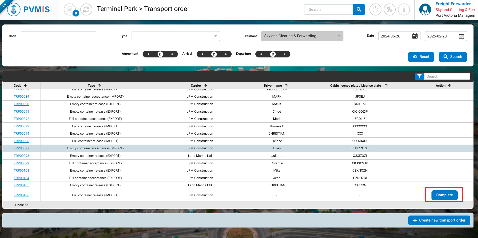This screenshot has width=478, height=238.
Task: Open the documents icon with badge 0
Action: click(x=70, y=10)
